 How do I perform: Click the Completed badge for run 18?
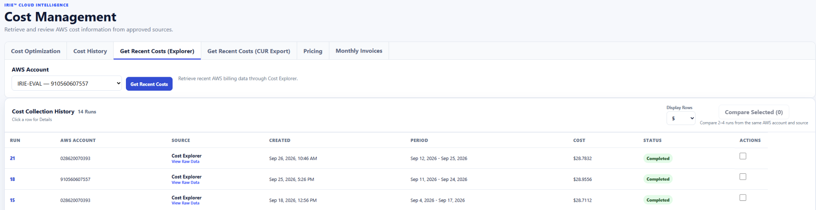[x=658, y=179]
